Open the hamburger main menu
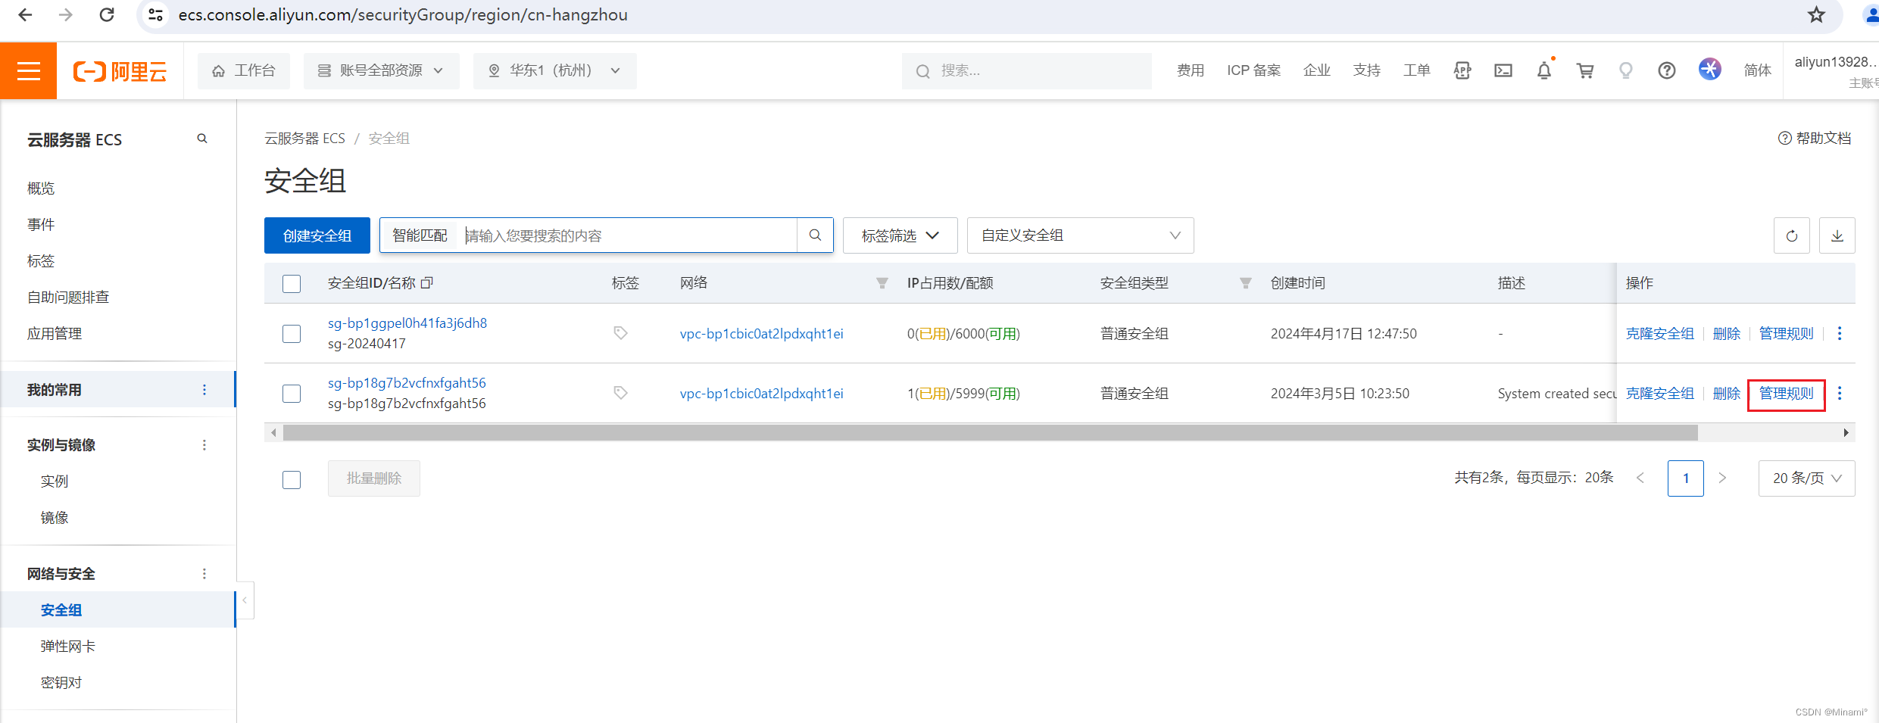 (x=29, y=71)
